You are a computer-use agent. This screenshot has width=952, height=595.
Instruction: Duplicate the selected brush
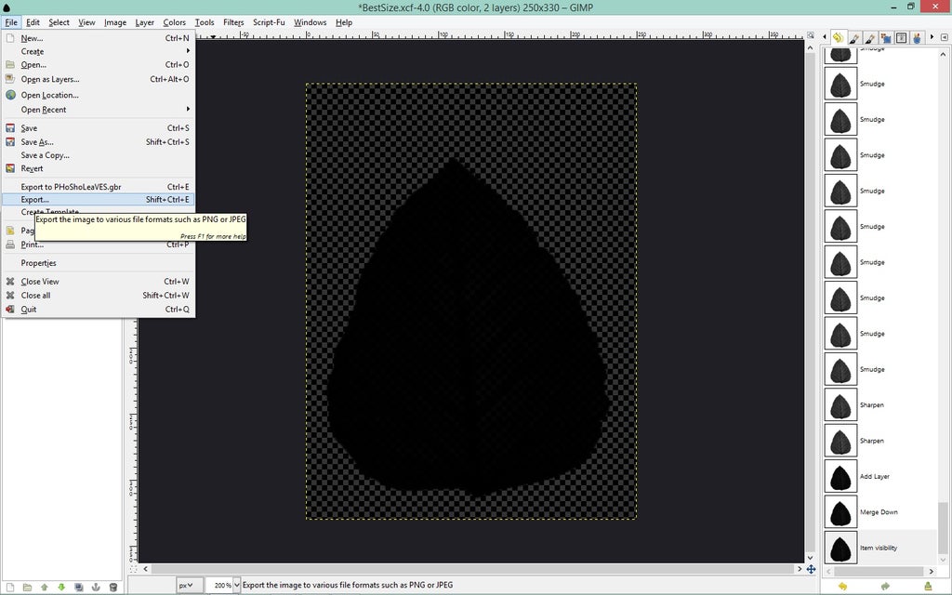79,586
